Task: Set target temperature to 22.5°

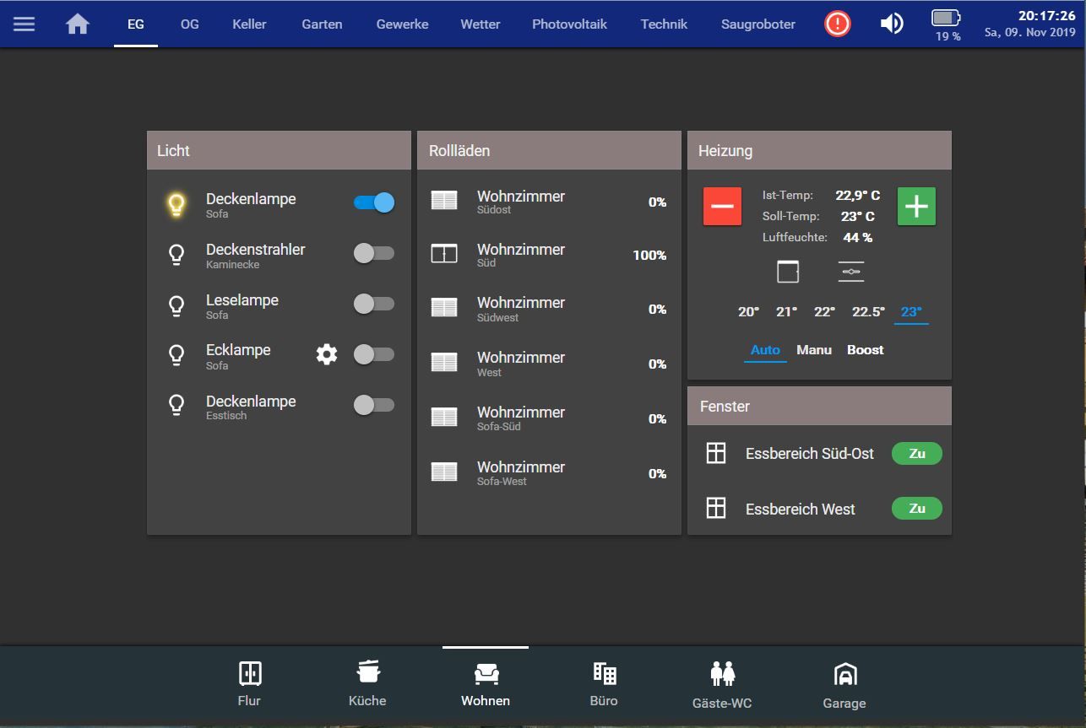Action: (868, 311)
